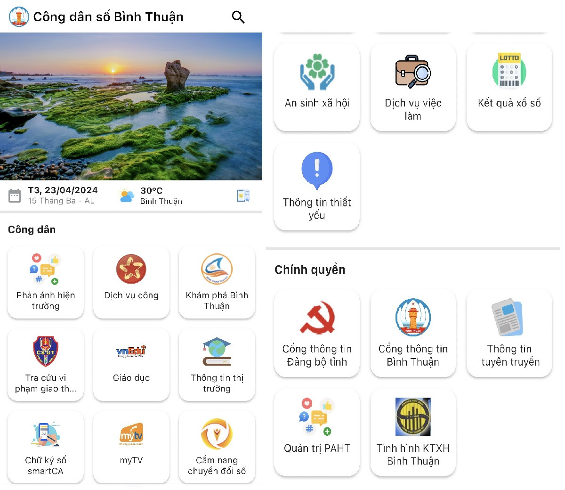Open Thông tin thị trường tile
This screenshot has height=490, width=565.
217,365
